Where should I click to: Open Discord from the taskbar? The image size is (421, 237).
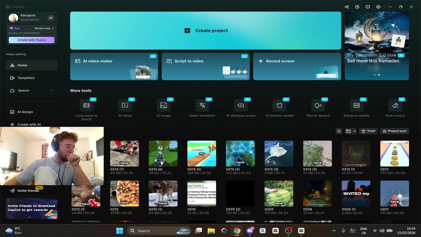coord(250,231)
